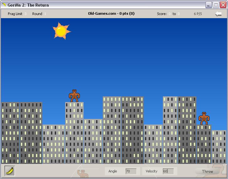Click the gorilla on the right building

tap(204, 118)
